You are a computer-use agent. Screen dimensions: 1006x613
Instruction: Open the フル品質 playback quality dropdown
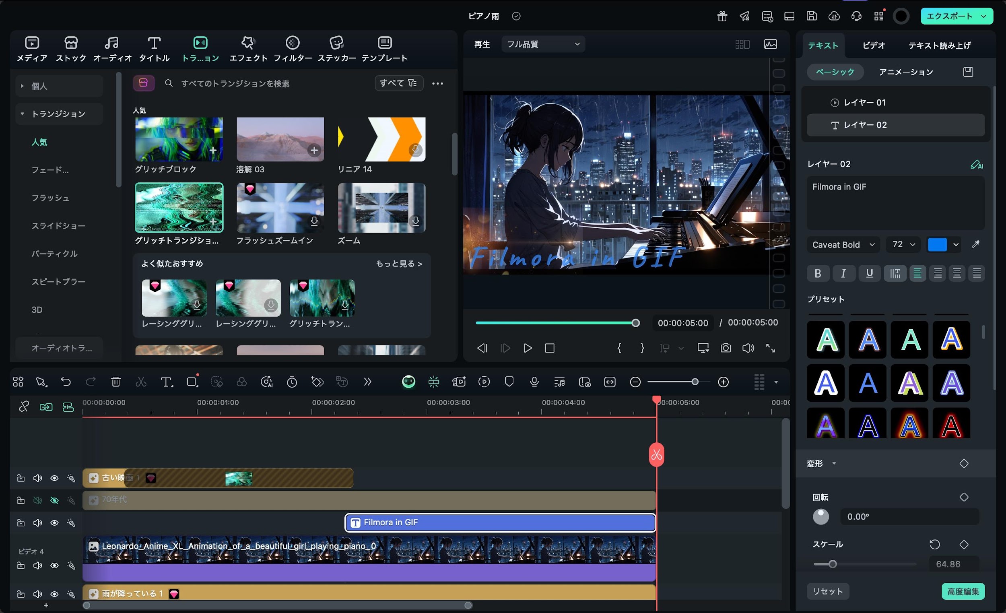click(x=543, y=44)
